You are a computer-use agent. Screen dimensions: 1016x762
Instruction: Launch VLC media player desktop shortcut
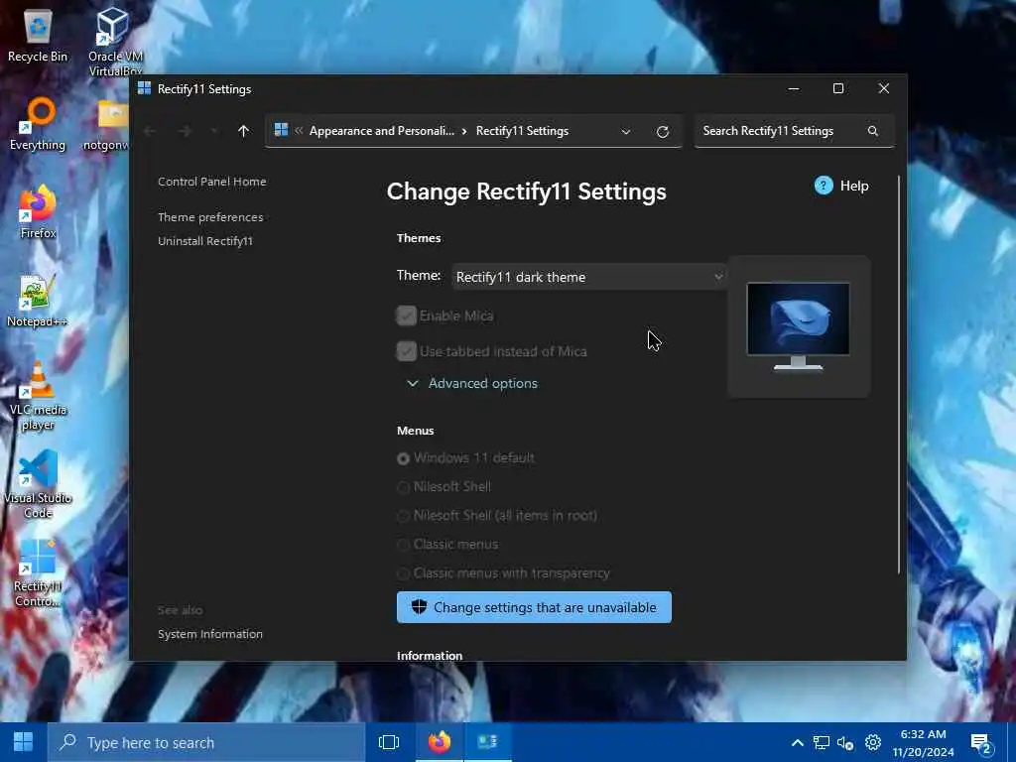click(38, 395)
